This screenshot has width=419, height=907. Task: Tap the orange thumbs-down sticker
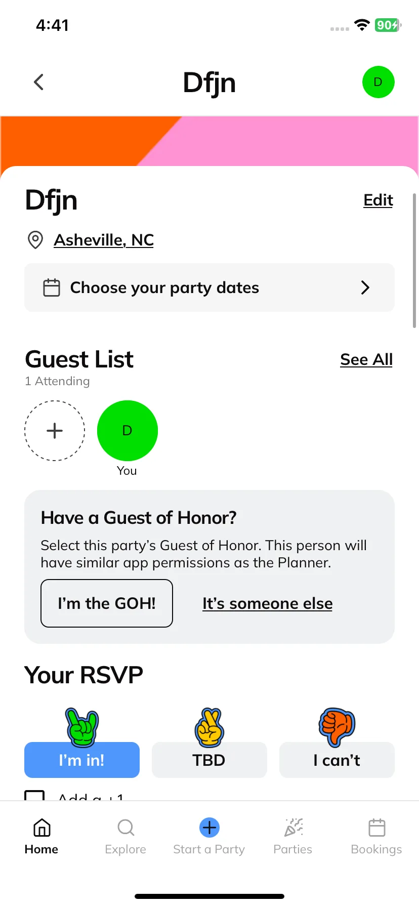(337, 727)
